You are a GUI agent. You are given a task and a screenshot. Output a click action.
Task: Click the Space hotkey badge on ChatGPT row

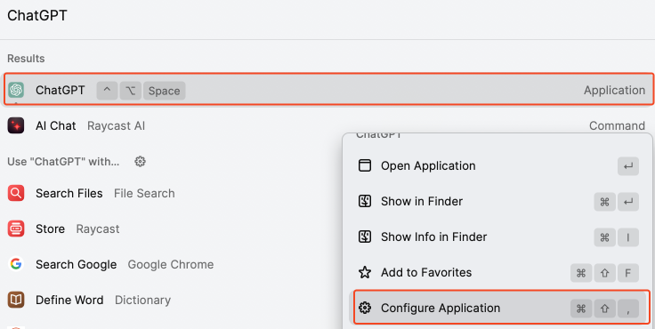(x=164, y=91)
